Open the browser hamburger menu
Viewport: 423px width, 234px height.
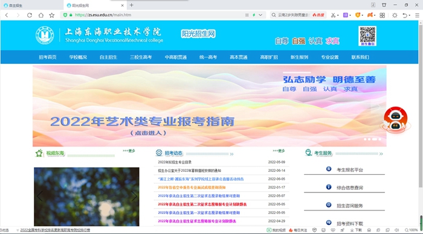click(417, 15)
